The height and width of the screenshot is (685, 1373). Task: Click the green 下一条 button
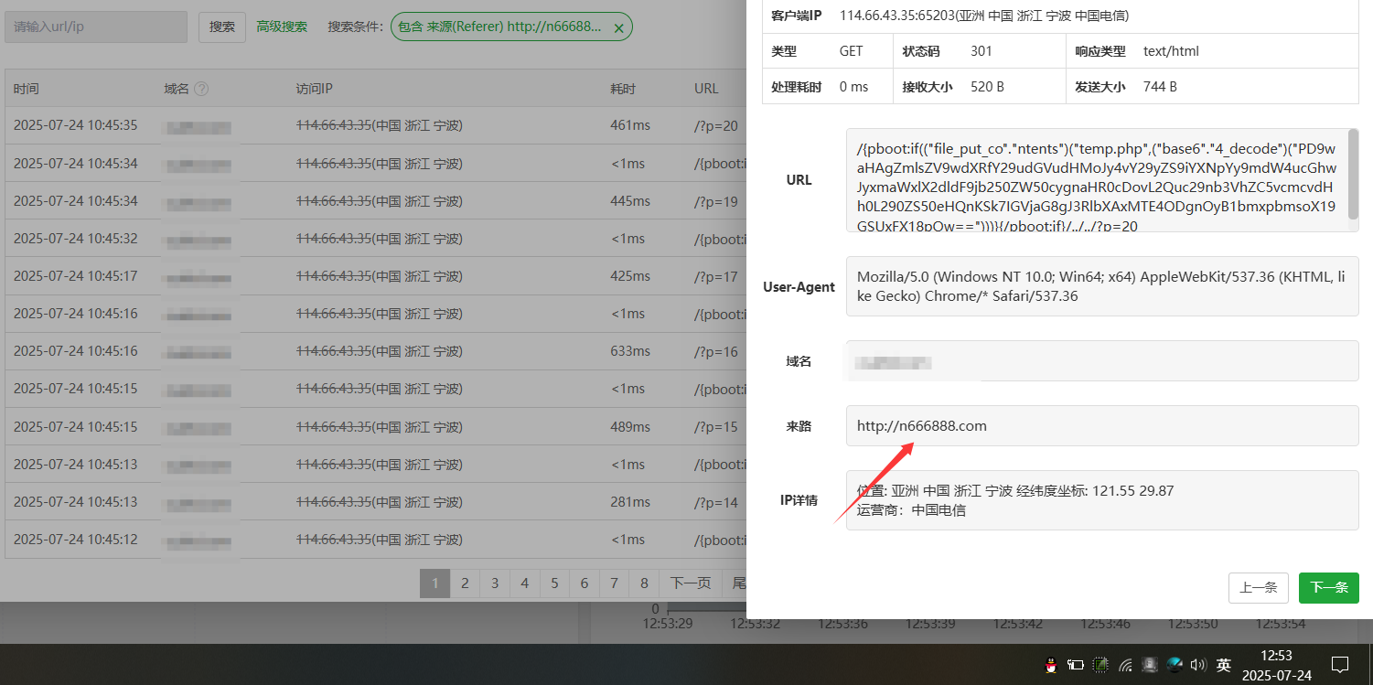click(1329, 587)
